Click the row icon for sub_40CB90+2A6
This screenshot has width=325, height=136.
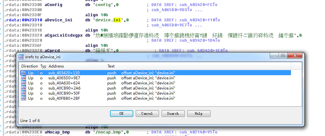point(24,88)
